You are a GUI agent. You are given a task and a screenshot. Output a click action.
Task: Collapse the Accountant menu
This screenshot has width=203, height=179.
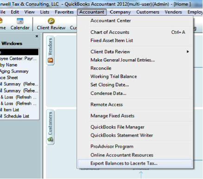point(92,12)
